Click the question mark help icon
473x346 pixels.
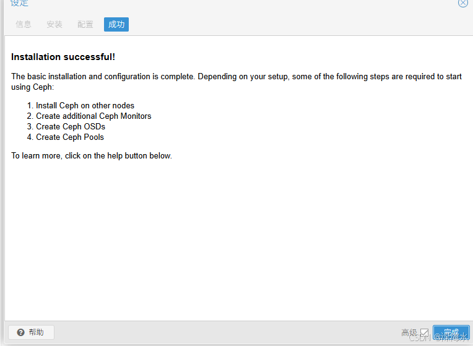21,332
